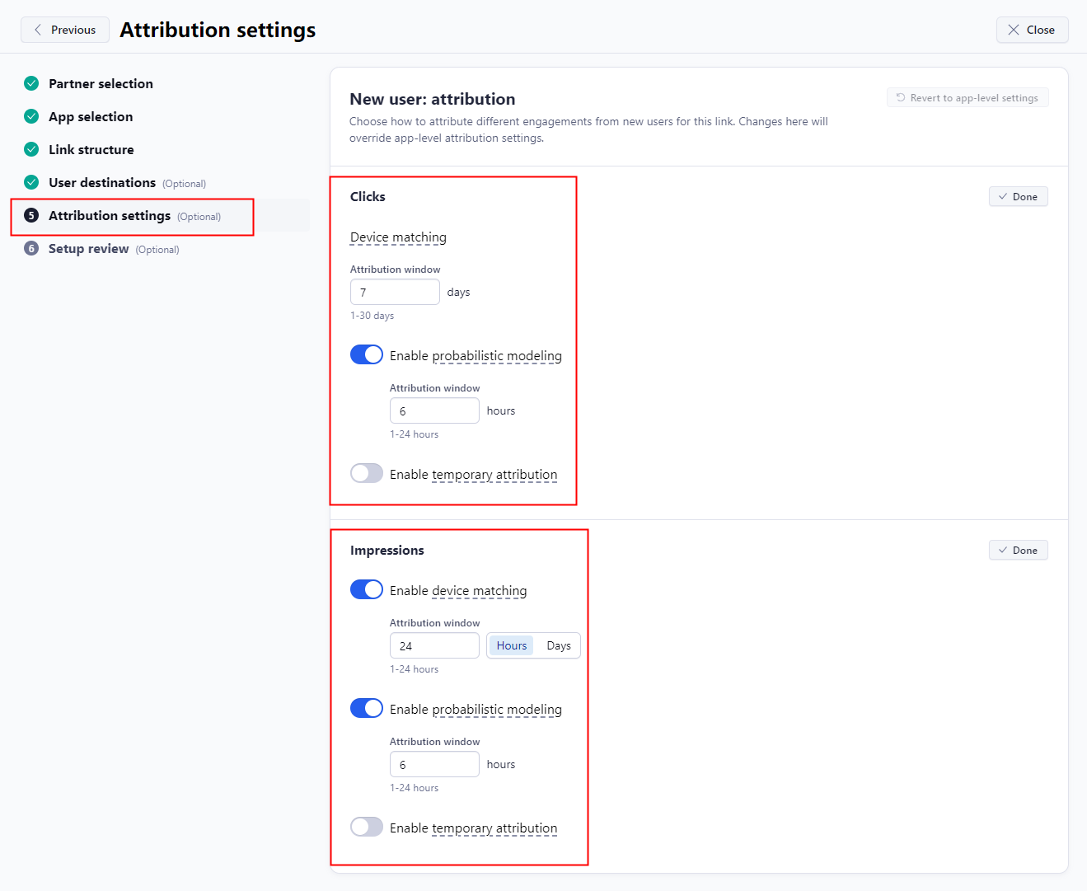Image resolution: width=1087 pixels, height=891 pixels.
Task: Navigate to the Partner selection step
Action: point(101,83)
